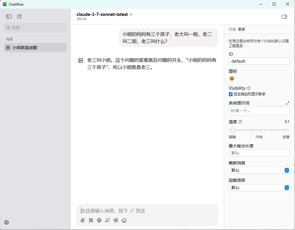Start a new chat with the compose icon
The width and height of the screenshot is (295, 230).
click(x=19, y=16)
